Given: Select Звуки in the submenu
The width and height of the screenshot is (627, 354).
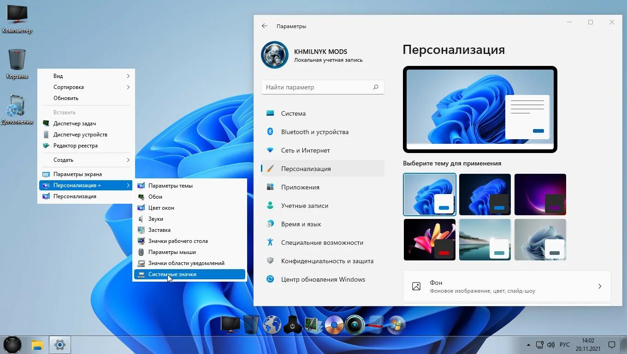Looking at the screenshot, I should tap(190, 219).
